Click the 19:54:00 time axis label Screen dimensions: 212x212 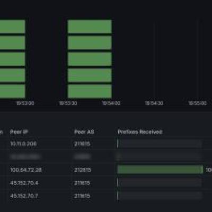point(111,103)
